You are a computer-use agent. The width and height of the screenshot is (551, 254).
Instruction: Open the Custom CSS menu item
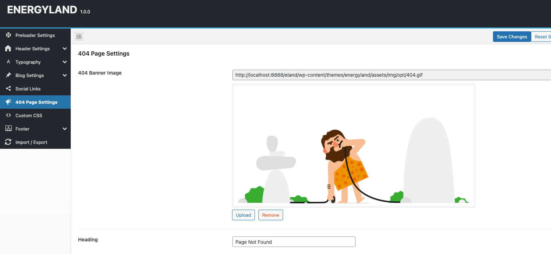[x=29, y=115]
